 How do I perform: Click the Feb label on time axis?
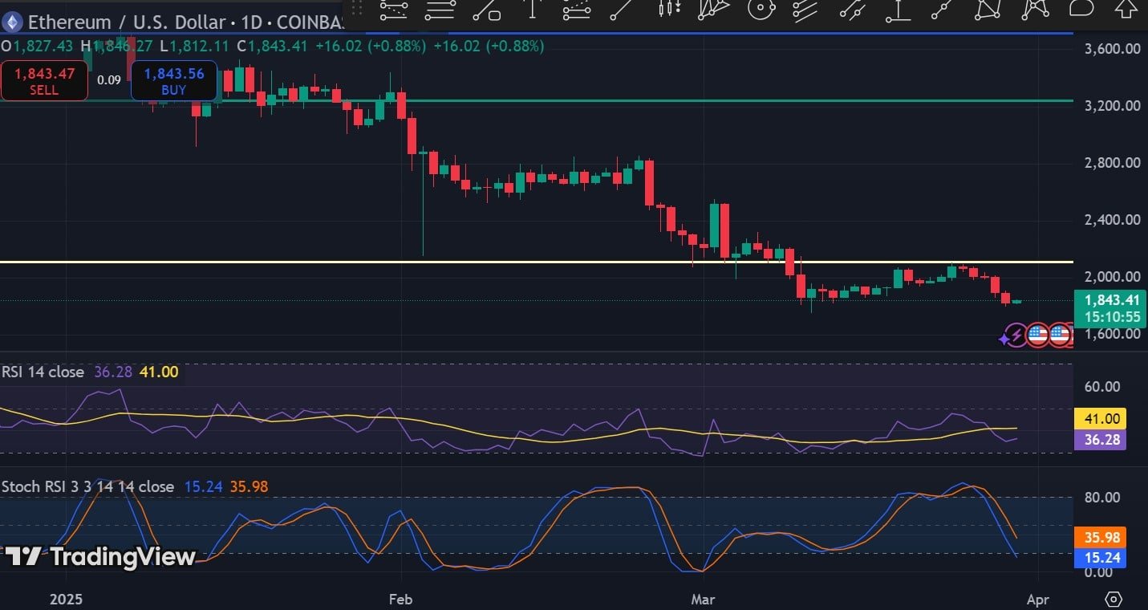coord(400,599)
